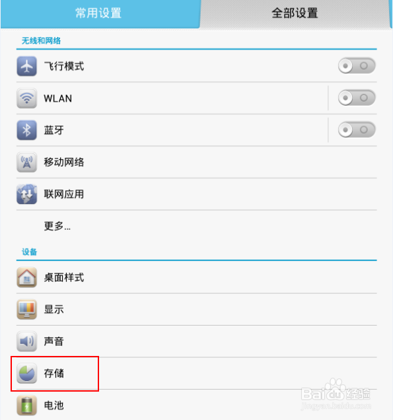Open the 声音 speaker icon
The width and height of the screenshot is (393, 420).
click(x=26, y=341)
